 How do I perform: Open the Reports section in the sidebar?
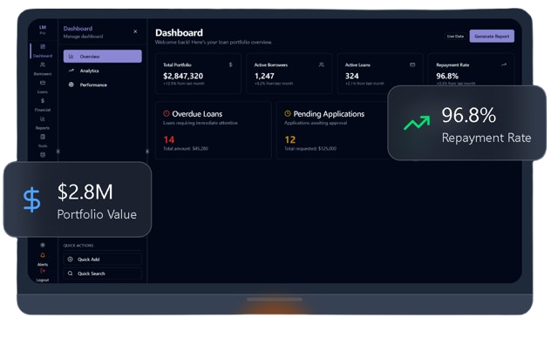click(x=43, y=123)
